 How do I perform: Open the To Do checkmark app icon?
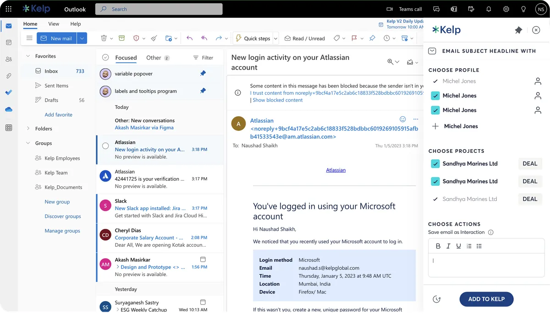click(9, 92)
